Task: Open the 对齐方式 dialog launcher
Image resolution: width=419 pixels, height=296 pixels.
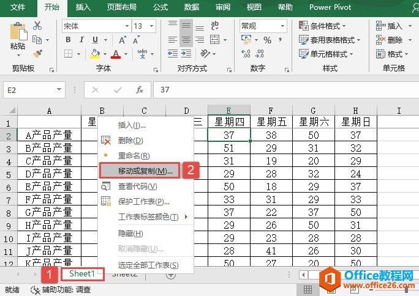Action: coord(229,70)
